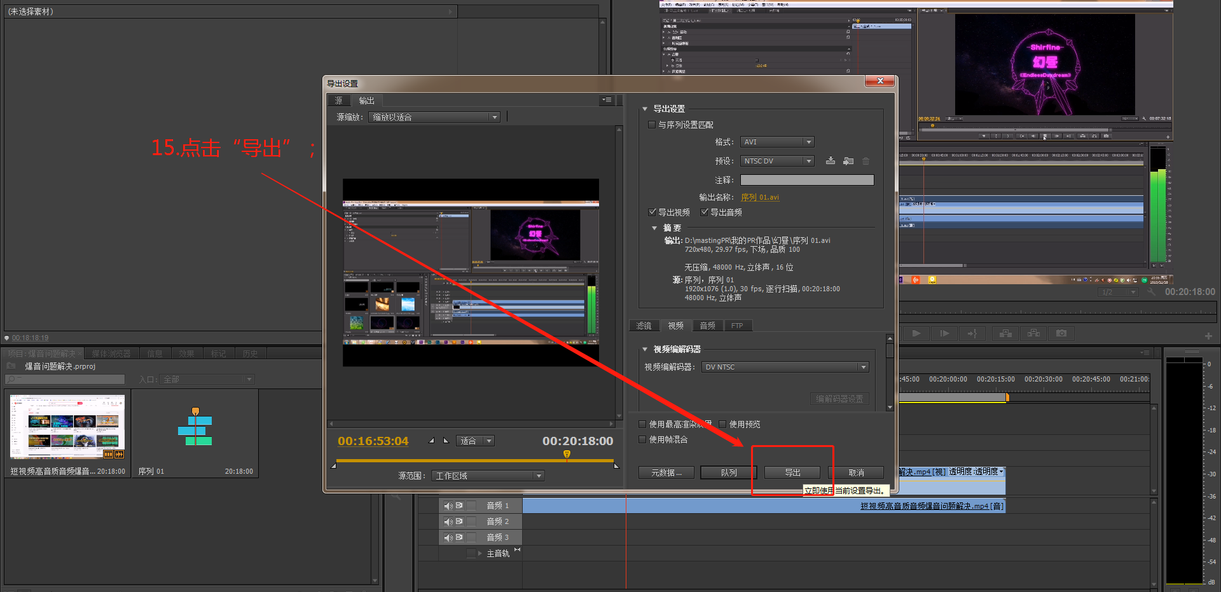Expand 主音轨 master track triangle
Screen dimensions: 1221x592
480,553
